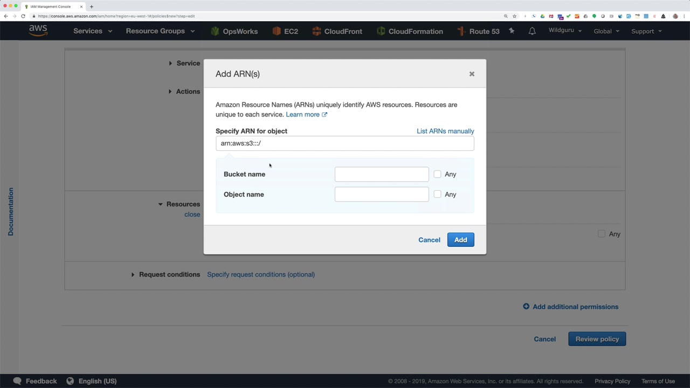This screenshot has height=388, width=690.
Task: Open the Support menu
Action: pos(646,31)
